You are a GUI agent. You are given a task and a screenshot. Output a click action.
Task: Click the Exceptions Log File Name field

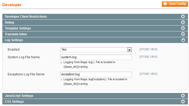point(96,74)
